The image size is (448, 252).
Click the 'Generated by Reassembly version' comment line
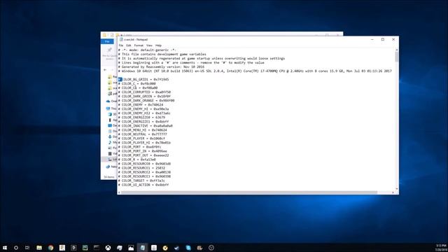[x=161, y=67]
